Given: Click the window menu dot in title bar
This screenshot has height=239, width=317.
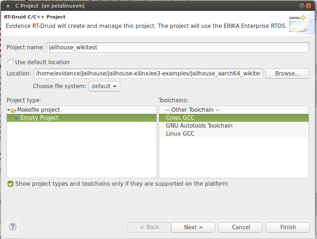Looking at the screenshot, I should coord(8,6).
